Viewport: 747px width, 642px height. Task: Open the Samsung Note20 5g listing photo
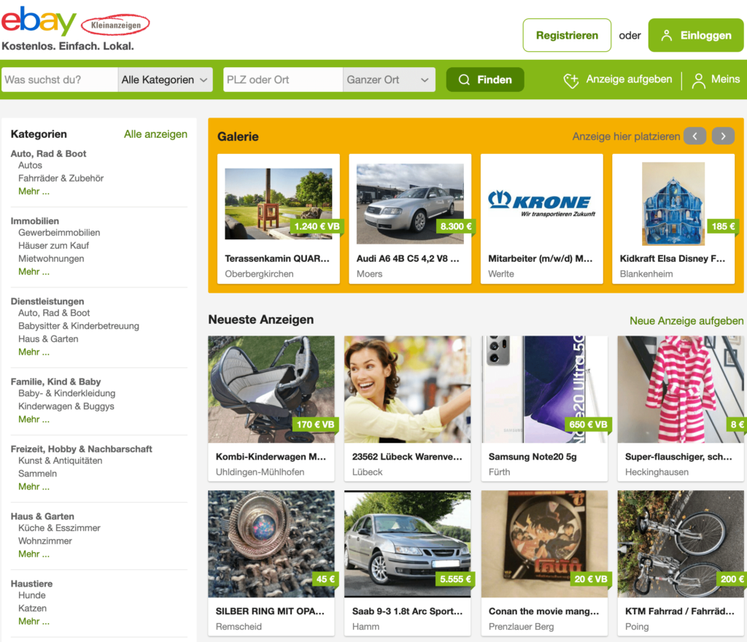point(544,389)
